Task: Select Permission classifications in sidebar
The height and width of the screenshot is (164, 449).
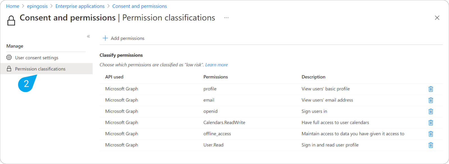Action: click(40, 69)
